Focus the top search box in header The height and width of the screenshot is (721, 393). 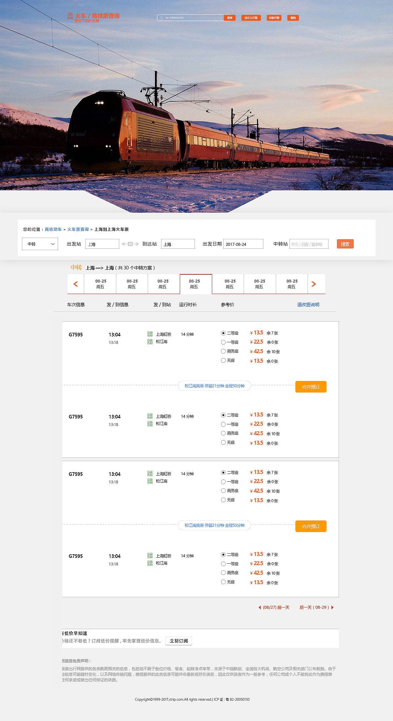191,18
